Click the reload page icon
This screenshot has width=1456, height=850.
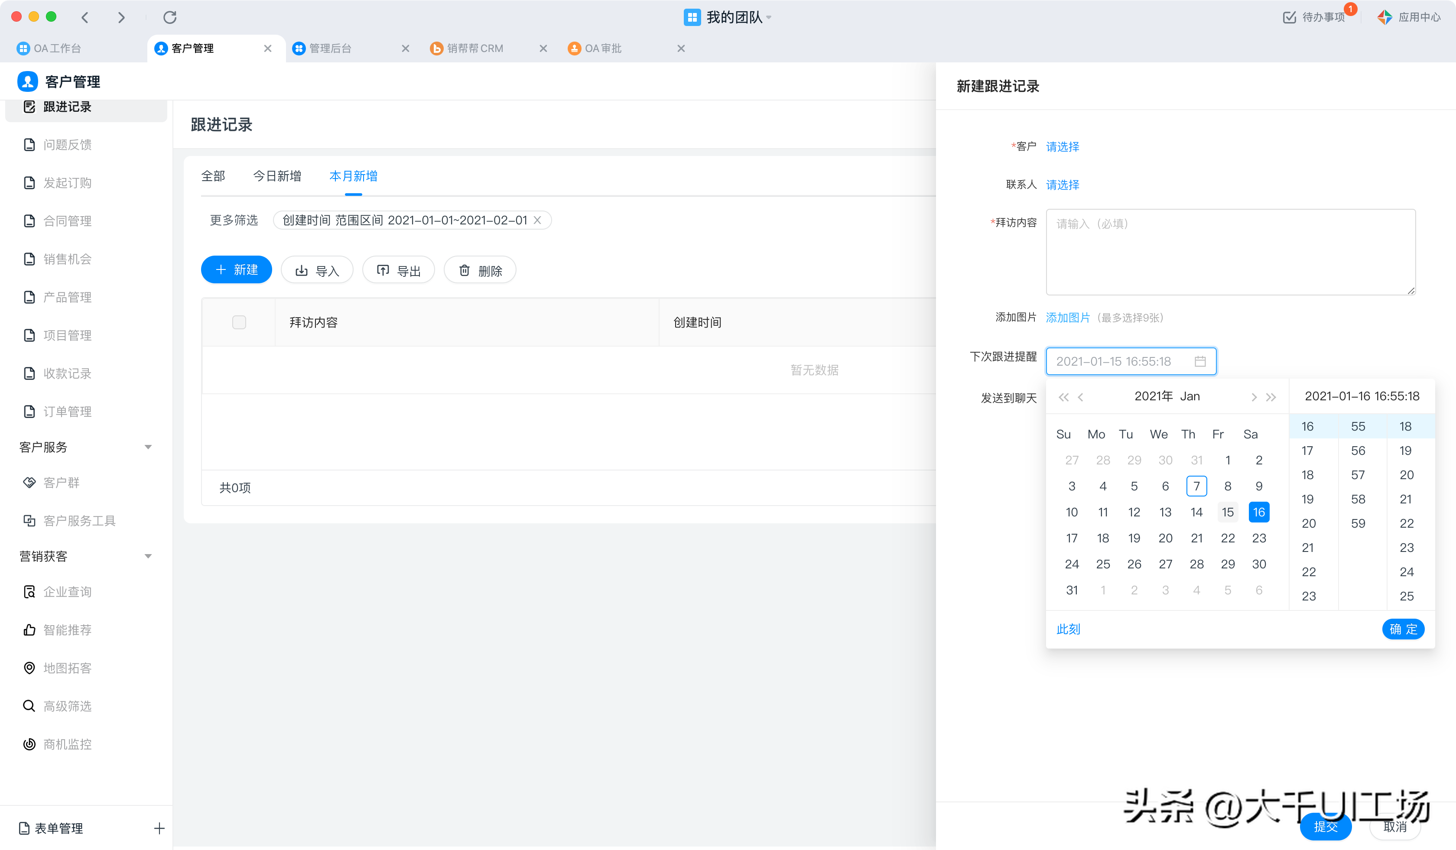[x=170, y=17]
